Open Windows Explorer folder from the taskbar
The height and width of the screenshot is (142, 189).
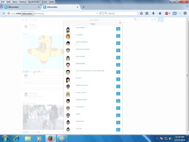(28, 138)
